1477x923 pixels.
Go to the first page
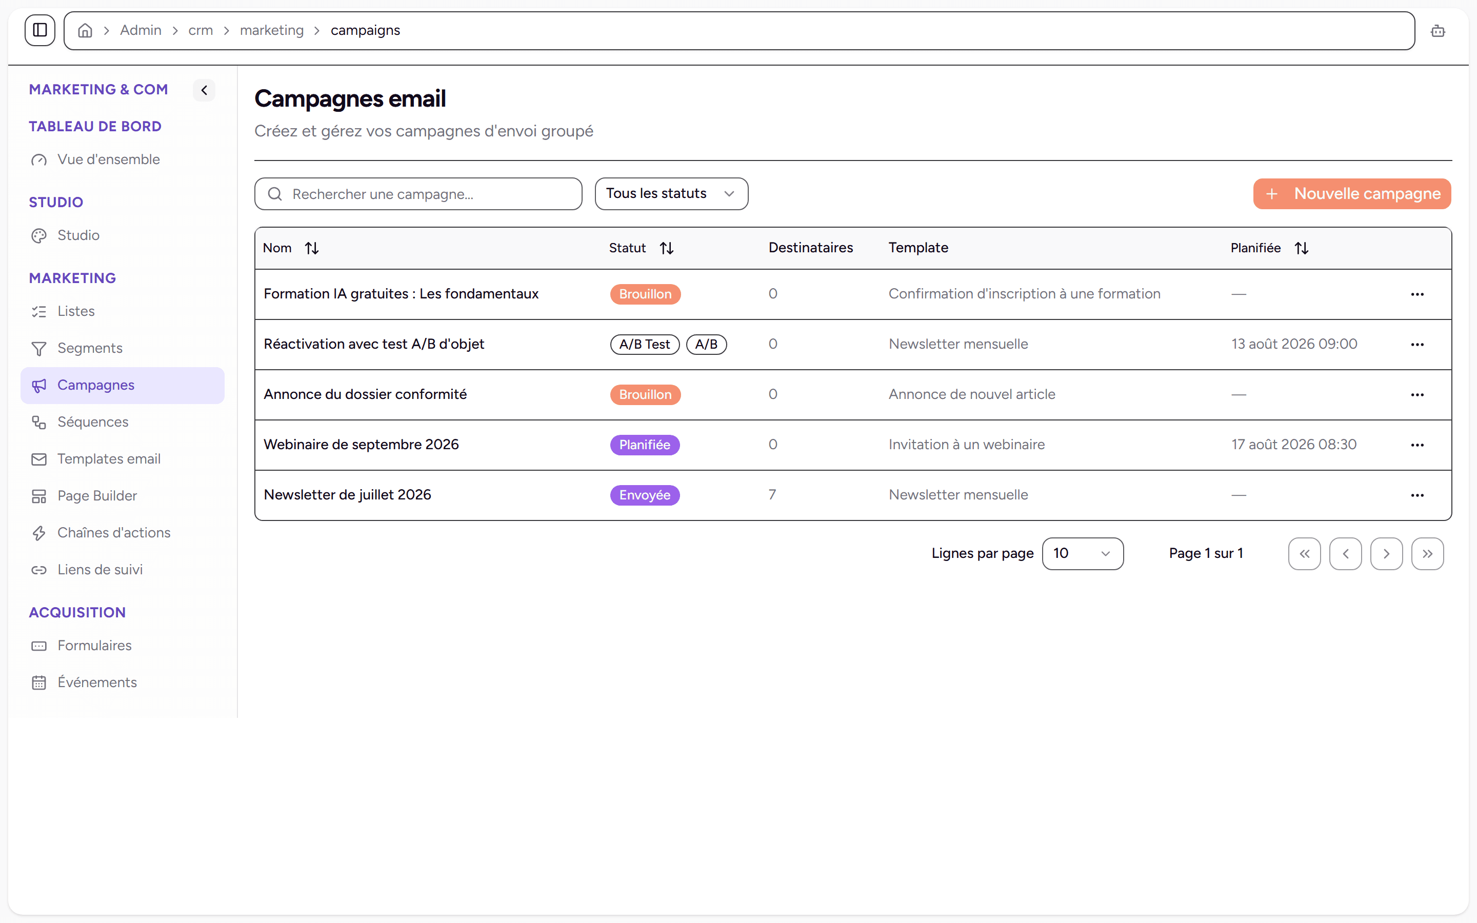pyautogui.click(x=1304, y=554)
